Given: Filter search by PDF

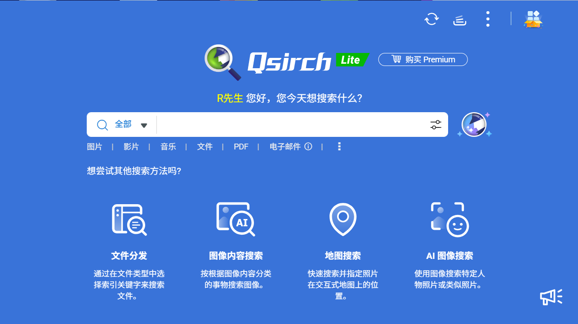Looking at the screenshot, I should [241, 147].
